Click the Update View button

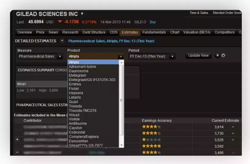click(198, 55)
